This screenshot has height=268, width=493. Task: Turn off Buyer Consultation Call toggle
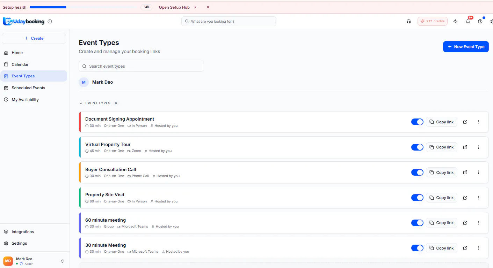pyautogui.click(x=417, y=173)
